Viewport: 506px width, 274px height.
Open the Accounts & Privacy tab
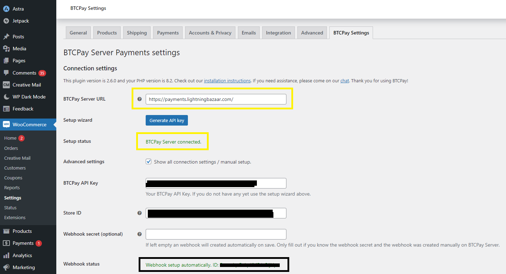tap(210, 33)
